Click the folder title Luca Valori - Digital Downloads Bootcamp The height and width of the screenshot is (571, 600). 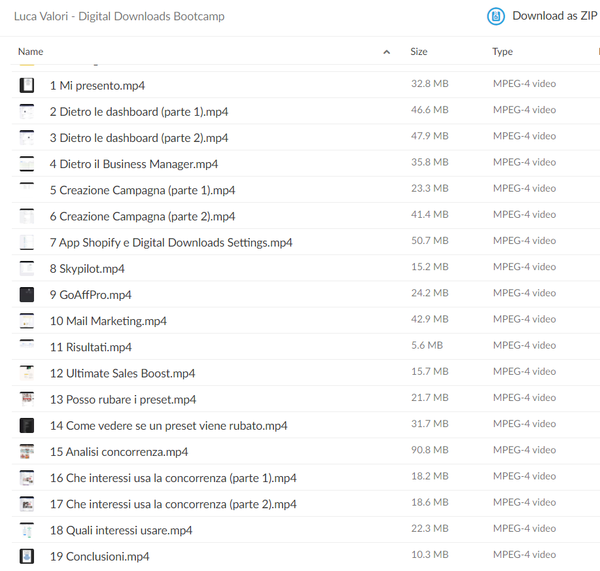click(x=119, y=16)
